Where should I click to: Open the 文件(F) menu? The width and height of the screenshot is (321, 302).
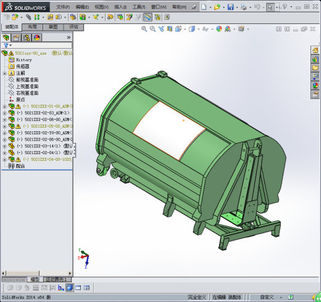tap(63, 7)
